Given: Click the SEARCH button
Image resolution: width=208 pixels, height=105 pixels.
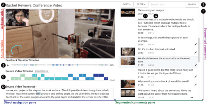Looking at the screenshot, I should [x=192, y=4].
